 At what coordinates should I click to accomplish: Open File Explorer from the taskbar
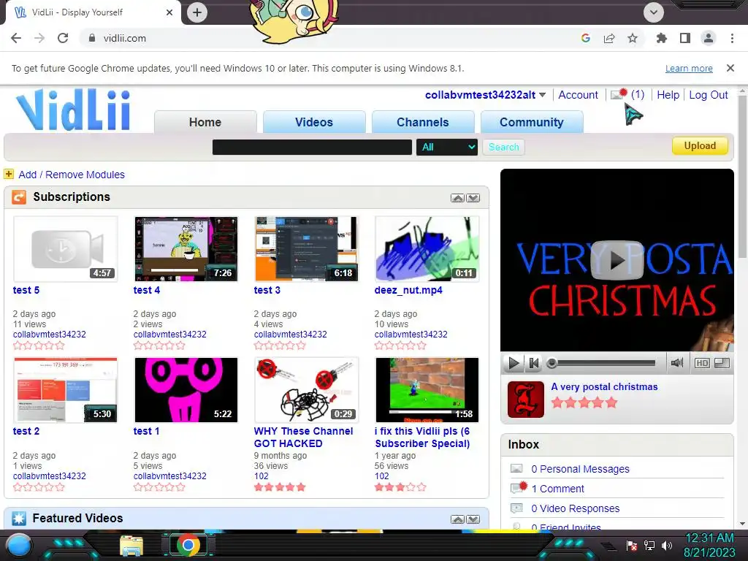pyautogui.click(x=131, y=546)
